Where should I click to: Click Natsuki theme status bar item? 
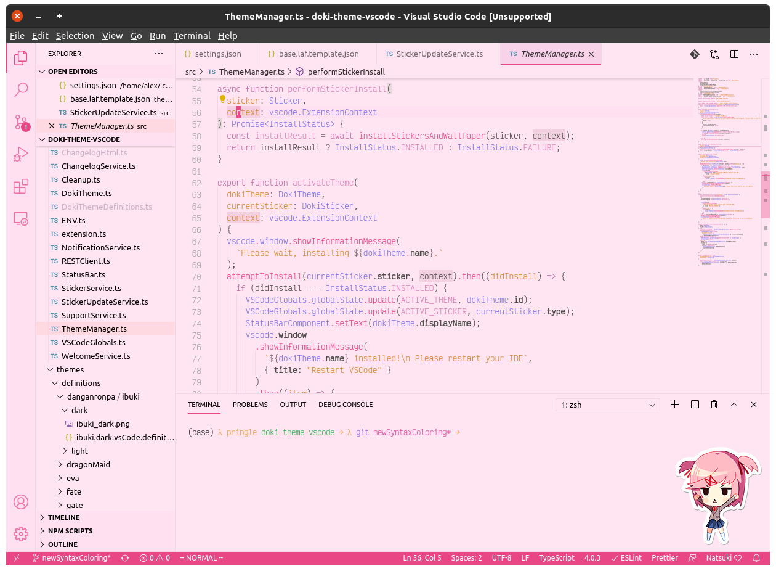pos(724,558)
